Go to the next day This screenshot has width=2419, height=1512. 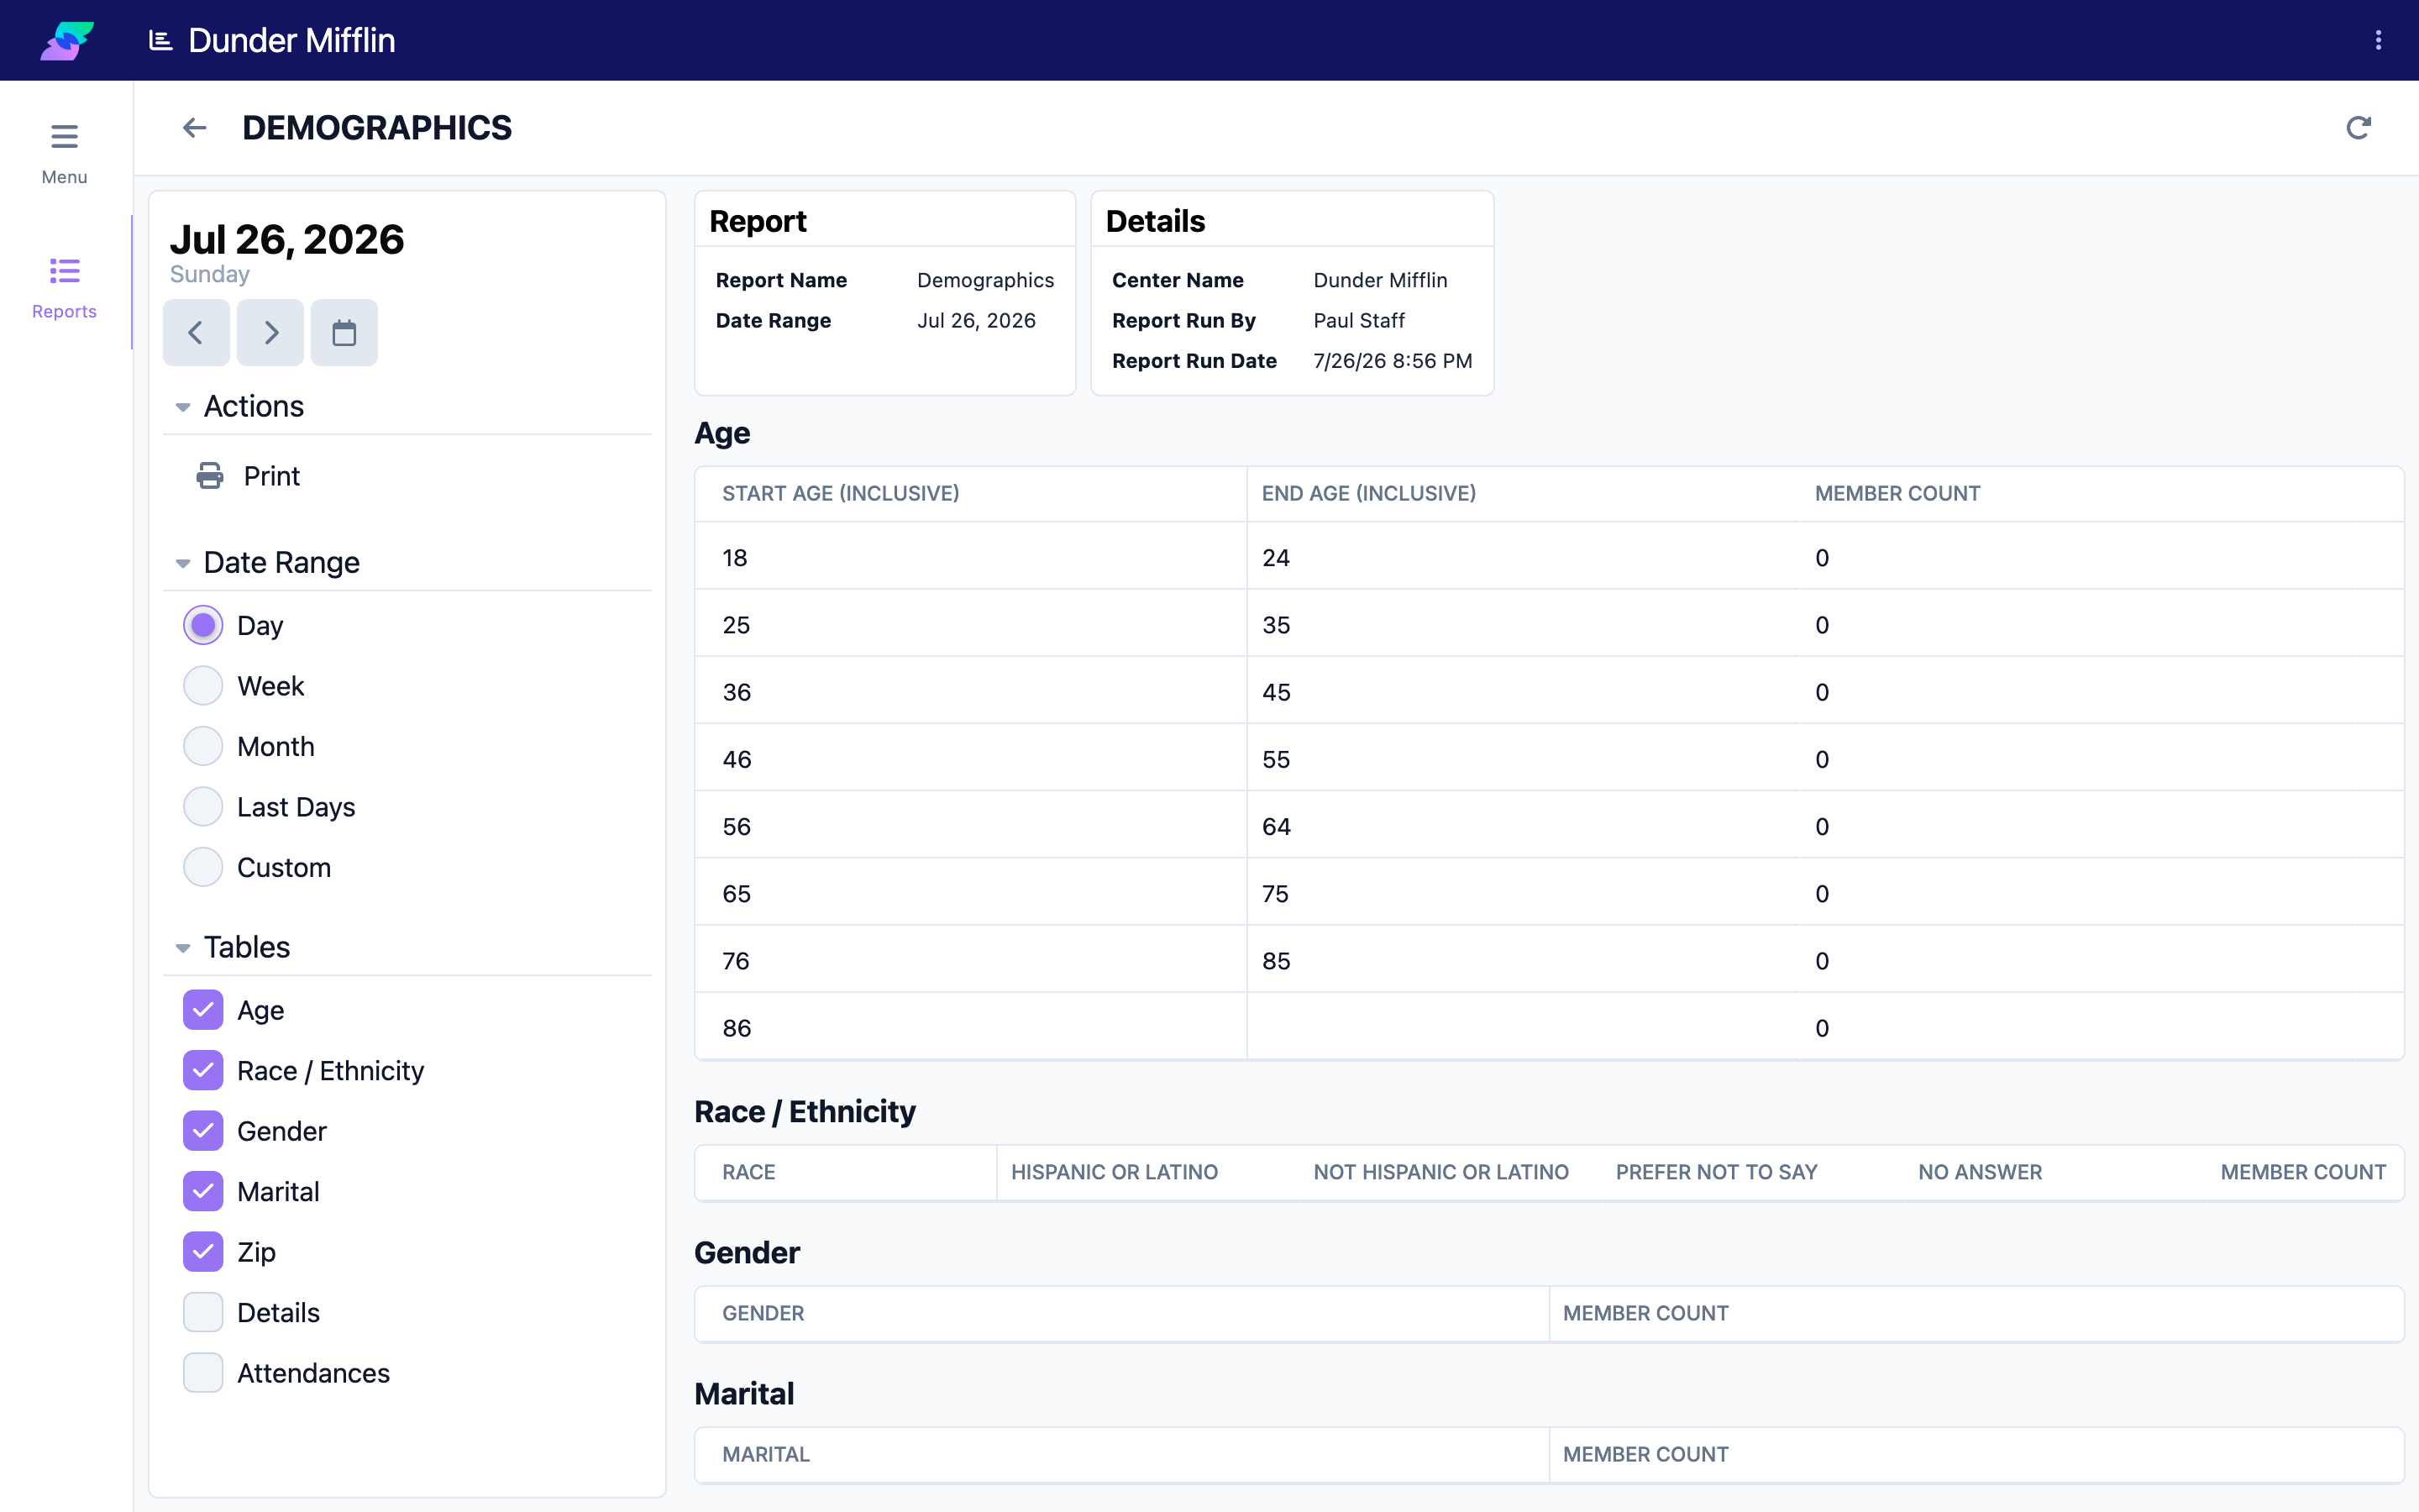[271, 332]
